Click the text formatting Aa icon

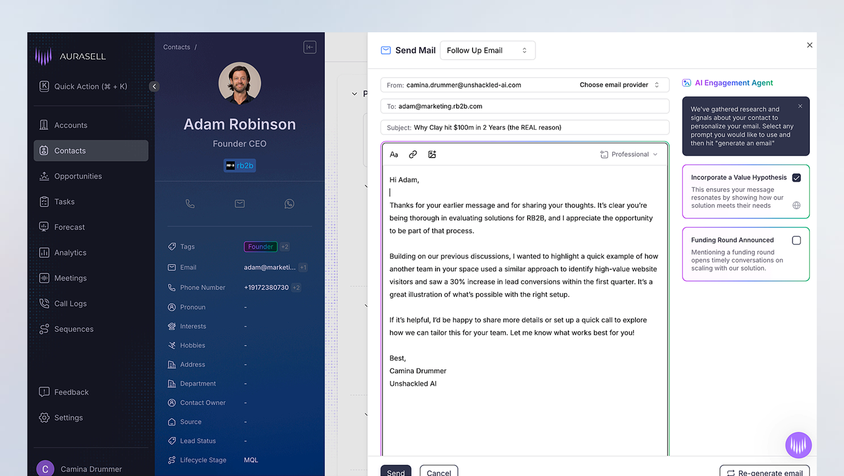[394, 154]
